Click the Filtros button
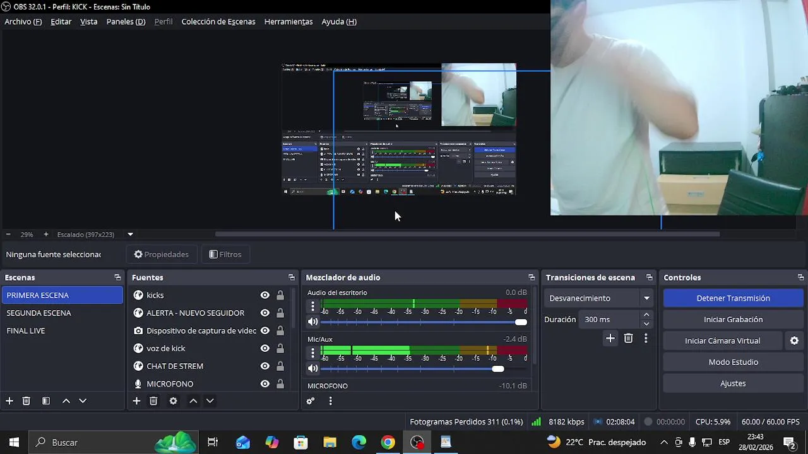 click(225, 255)
